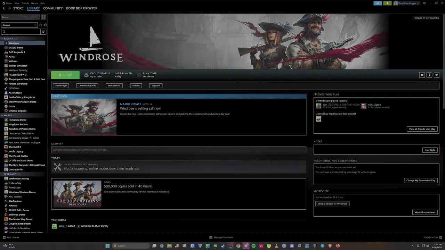
Task: Open Windrose Support
Action: click(x=156, y=85)
